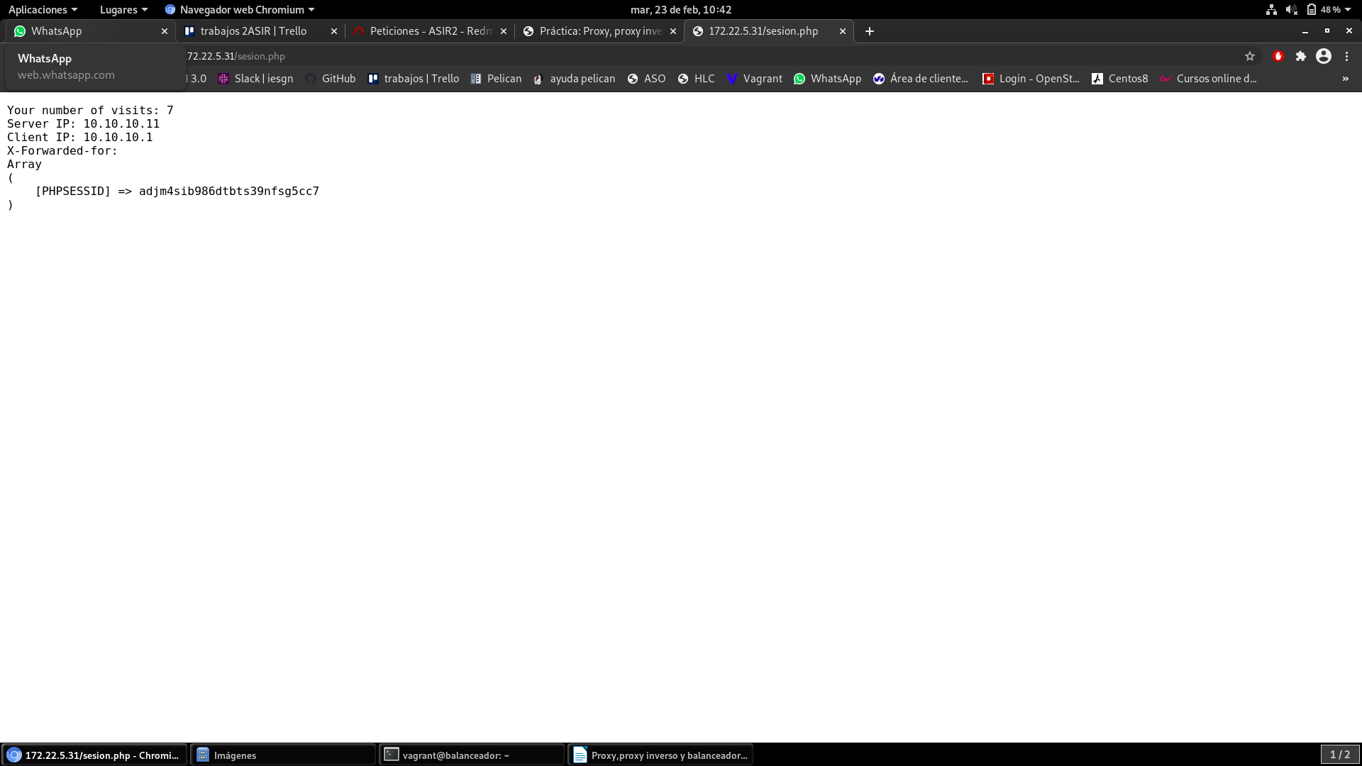1362x766 pixels.
Task: Expand the Aplicaciones menu
Action: click(43, 9)
